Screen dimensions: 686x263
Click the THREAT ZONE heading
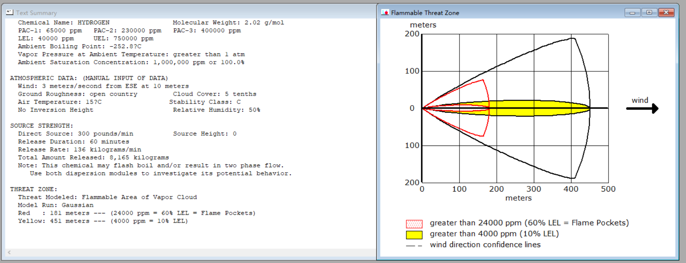click(x=34, y=189)
